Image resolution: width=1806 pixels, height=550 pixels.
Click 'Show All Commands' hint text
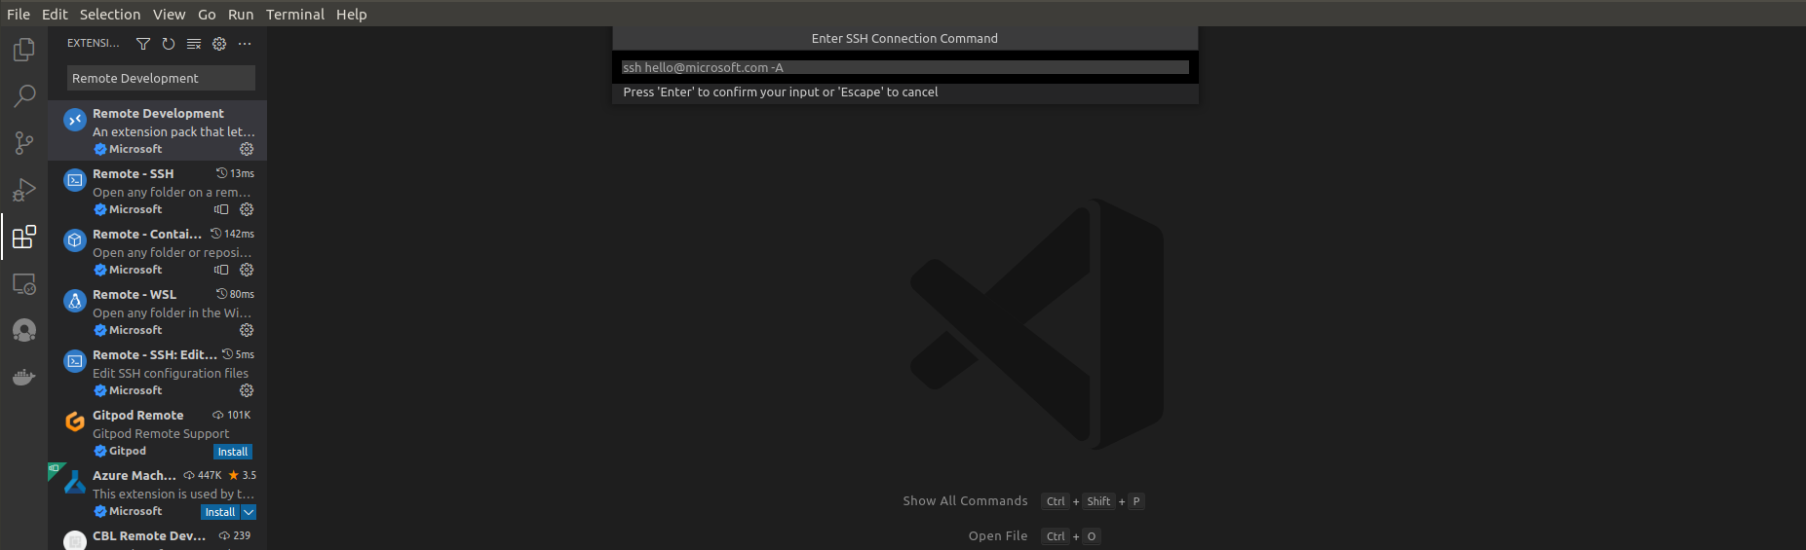[965, 501]
